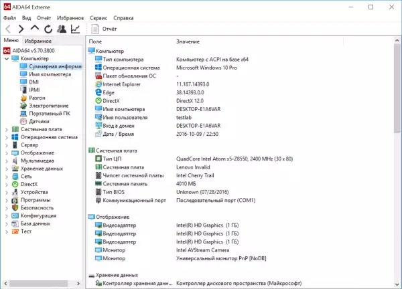Select Имя компьютера in the tree
402x289 pixels.
[x=50, y=74]
